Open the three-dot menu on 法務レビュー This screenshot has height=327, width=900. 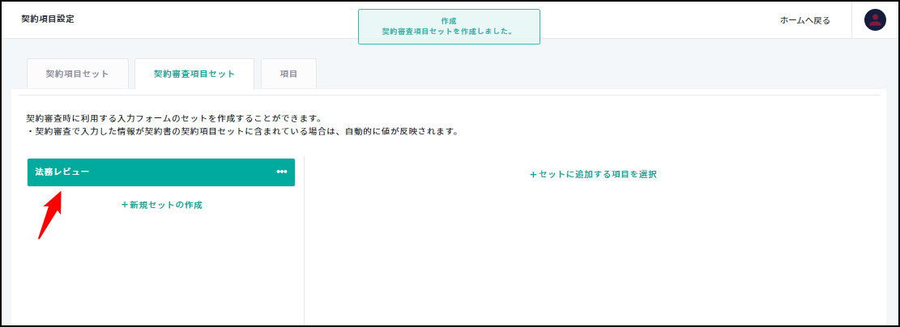pos(282,172)
